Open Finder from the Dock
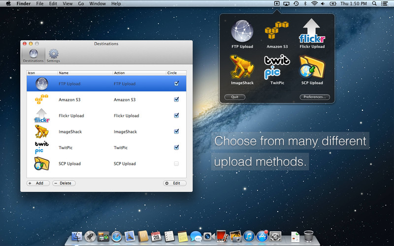The height and width of the screenshot is (246, 394). click(x=77, y=237)
